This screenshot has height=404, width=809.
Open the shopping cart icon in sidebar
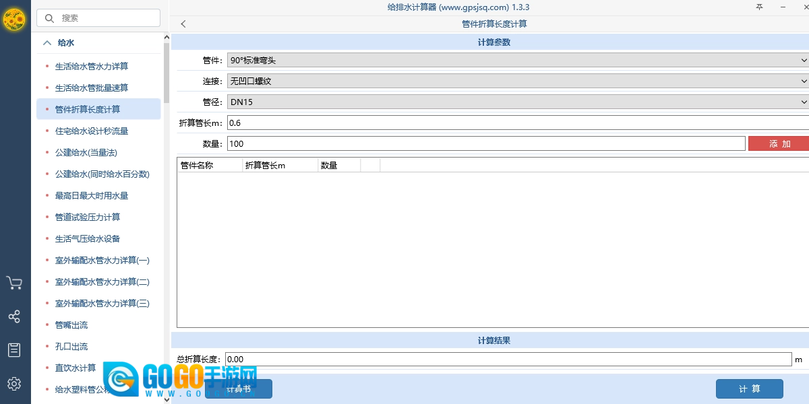tap(14, 283)
